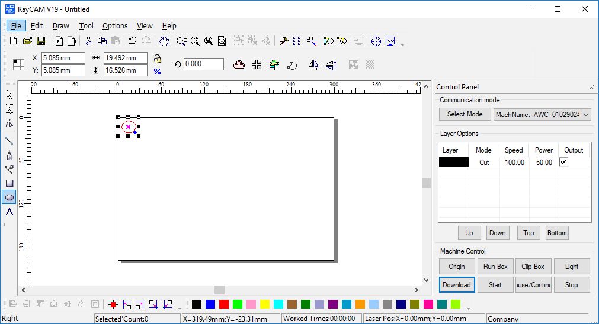Pick the red color swatch

click(224, 304)
